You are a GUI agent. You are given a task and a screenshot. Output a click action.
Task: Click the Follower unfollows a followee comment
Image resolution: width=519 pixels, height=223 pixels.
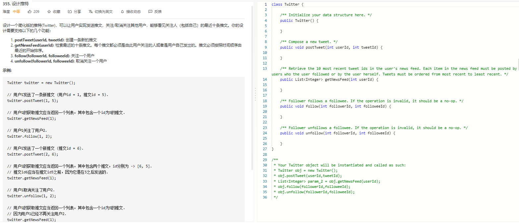[374, 128]
